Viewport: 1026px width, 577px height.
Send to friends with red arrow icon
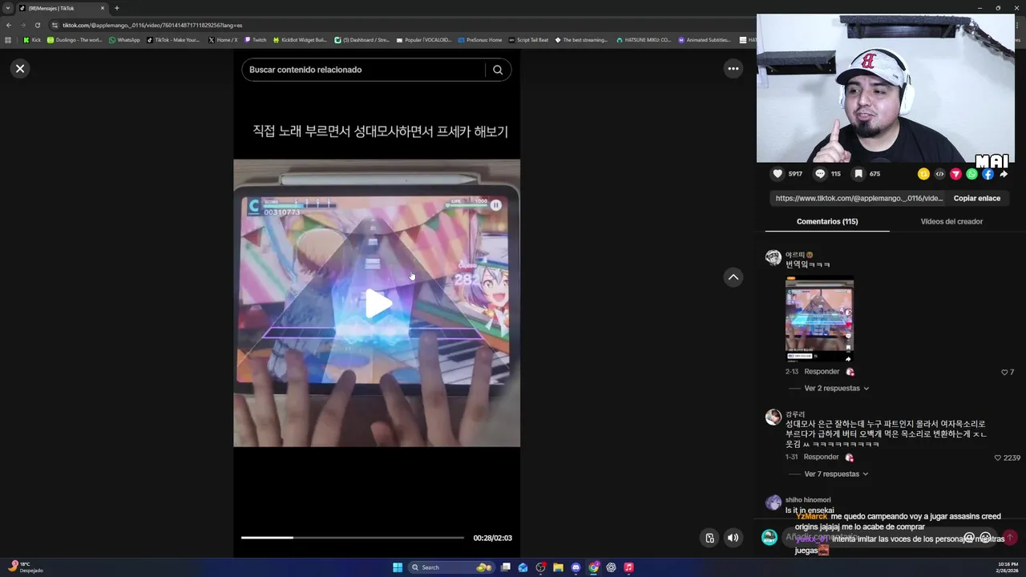tap(955, 174)
